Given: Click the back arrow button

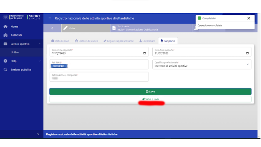Looking at the screenshot, I should [x=52, y=28].
